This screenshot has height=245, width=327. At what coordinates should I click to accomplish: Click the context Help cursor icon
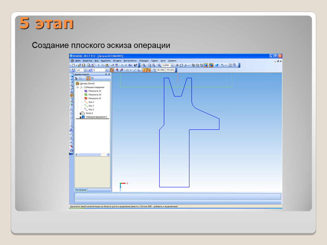[x=136, y=65]
